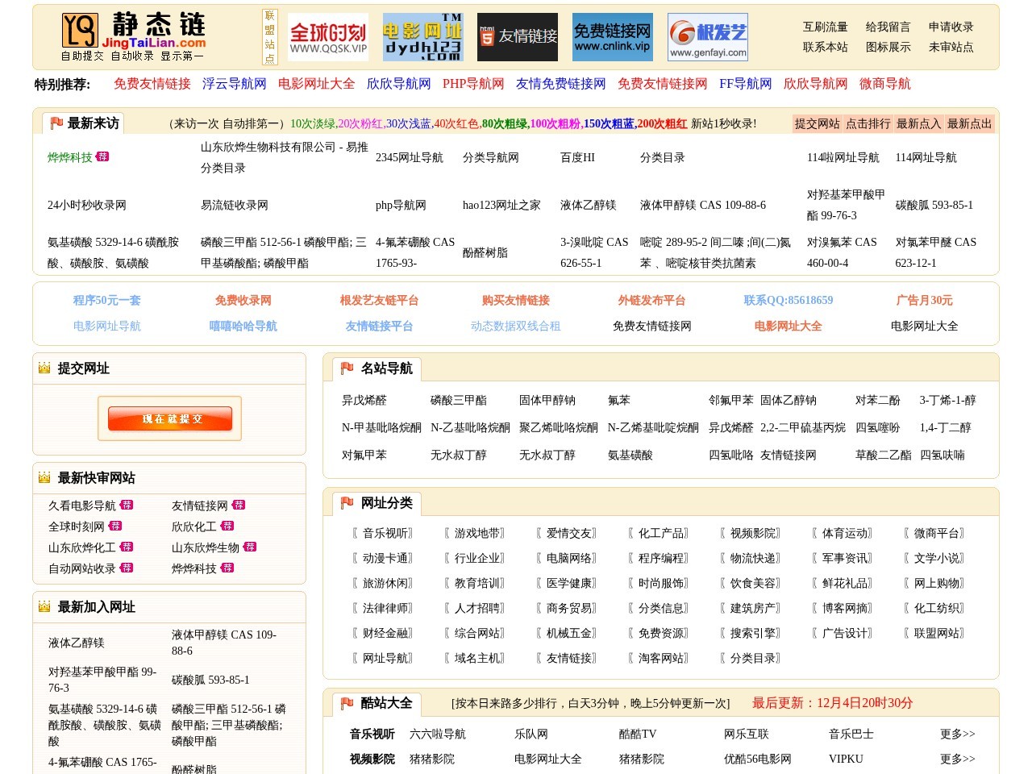Click the 友情链接 banner

[517, 36]
